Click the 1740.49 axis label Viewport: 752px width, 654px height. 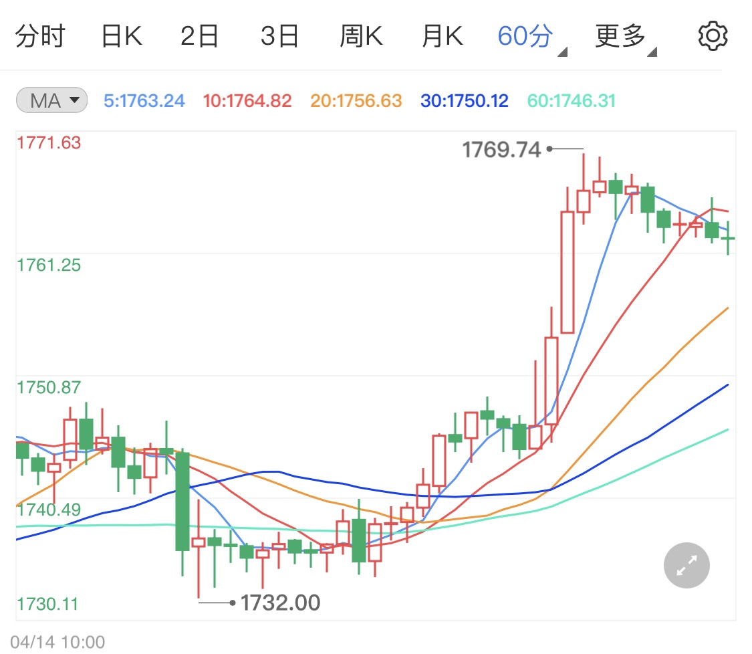pos(49,509)
